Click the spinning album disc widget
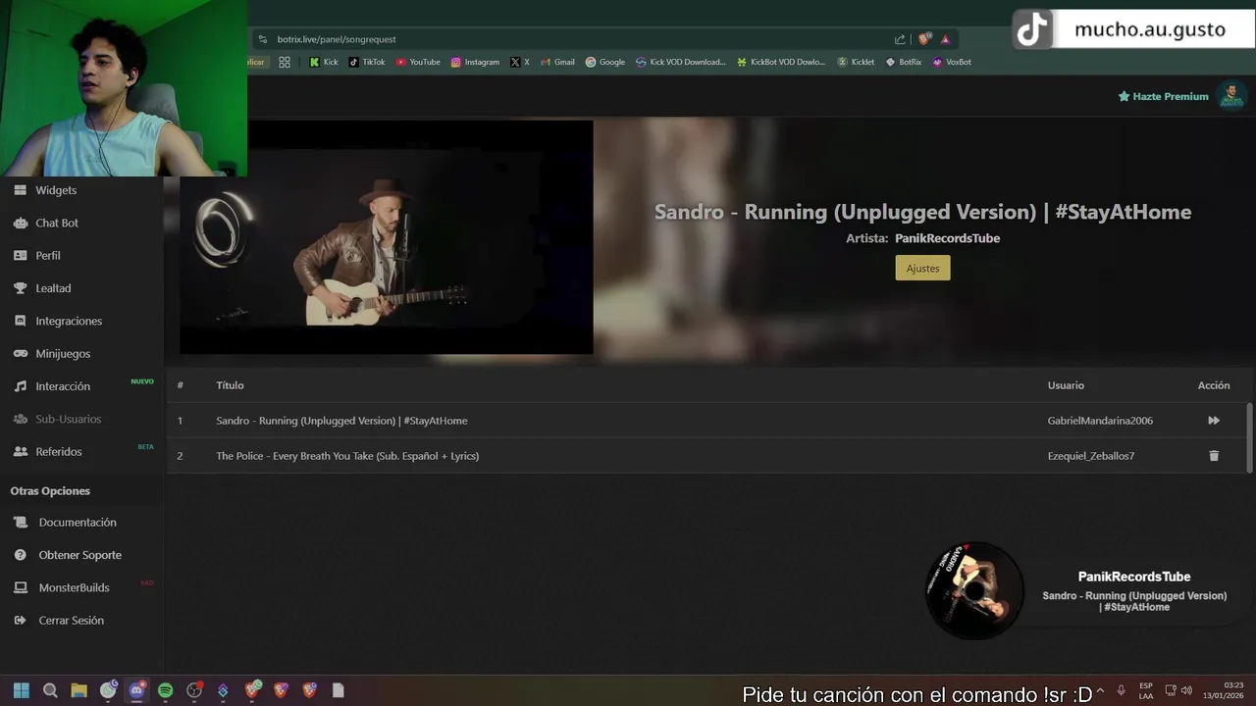Screen dimensions: 1256x706 tap(974, 590)
